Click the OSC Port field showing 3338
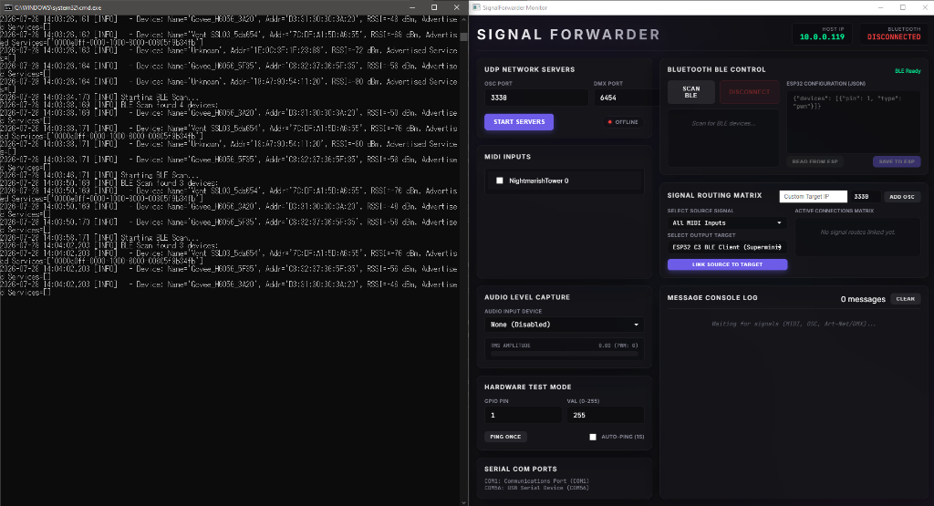The height and width of the screenshot is (506, 934). (536, 98)
